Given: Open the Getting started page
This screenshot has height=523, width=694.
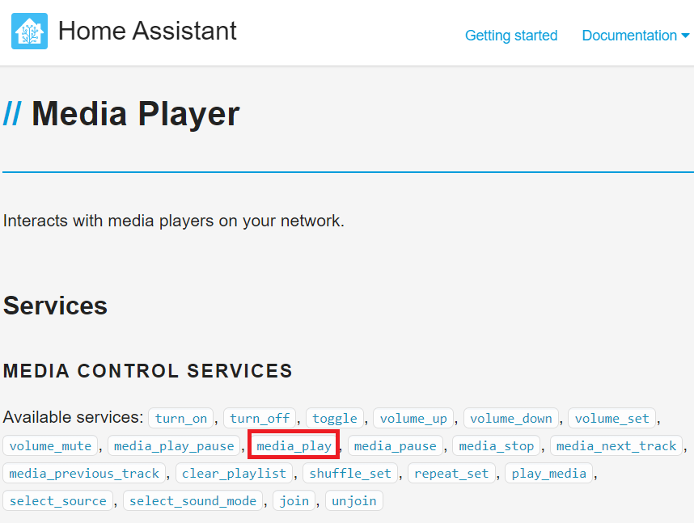Looking at the screenshot, I should pyautogui.click(x=510, y=36).
